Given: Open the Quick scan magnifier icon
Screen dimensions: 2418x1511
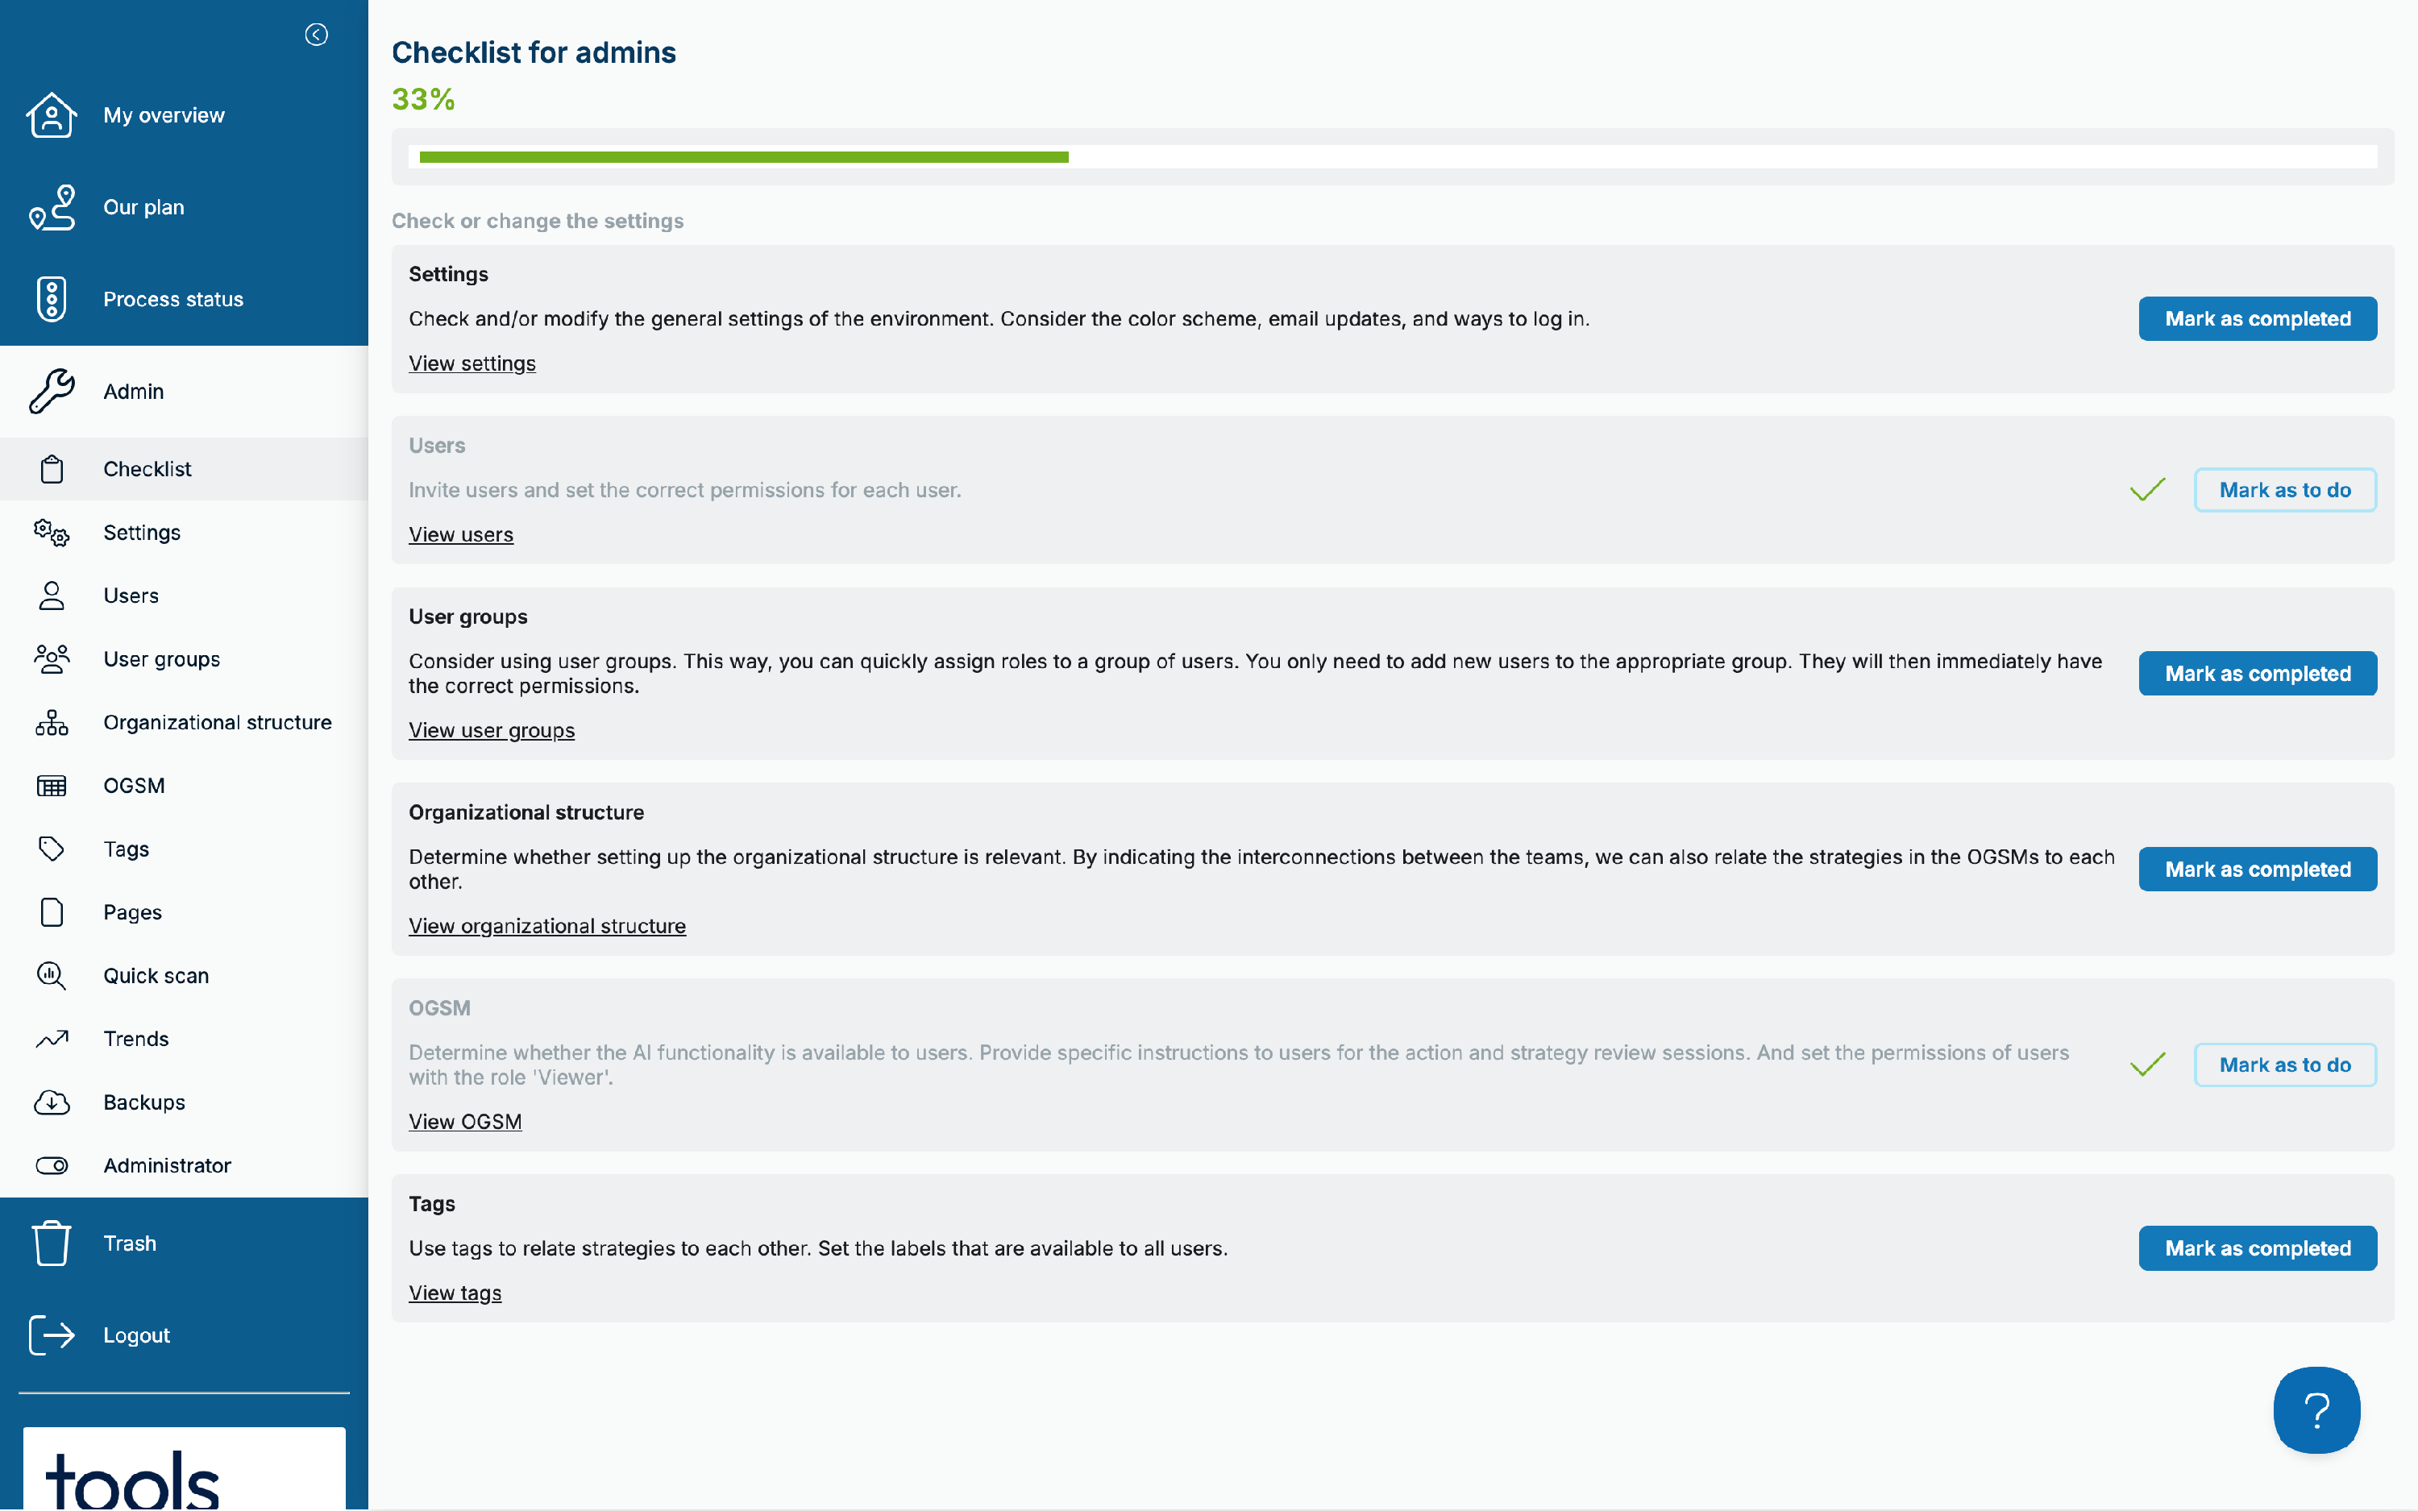Looking at the screenshot, I should tap(51, 975).
